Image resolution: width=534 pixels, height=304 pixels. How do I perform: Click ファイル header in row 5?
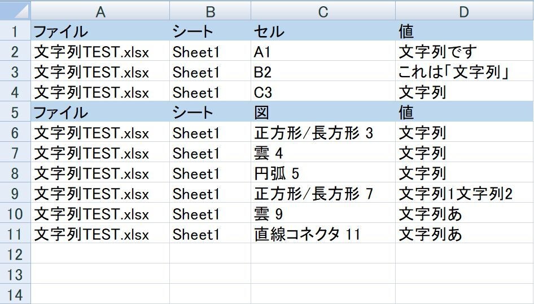[x=100, y=112]
